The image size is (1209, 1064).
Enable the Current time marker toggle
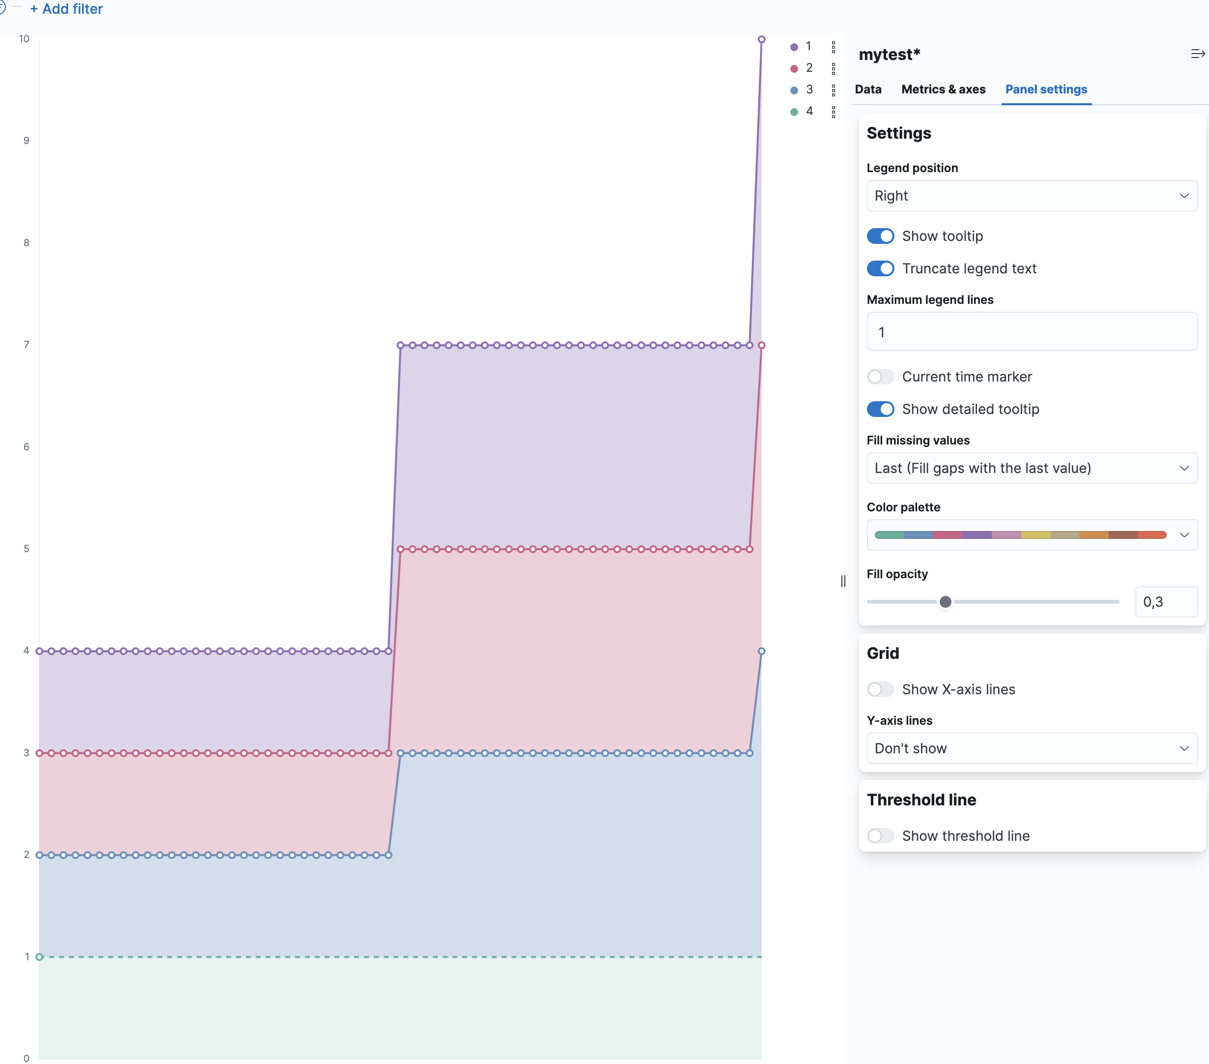point(880,376)
